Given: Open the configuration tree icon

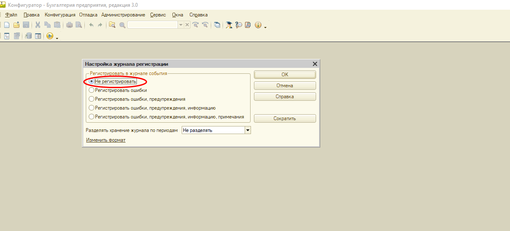Looking at the screenshot, I should 7,36.
